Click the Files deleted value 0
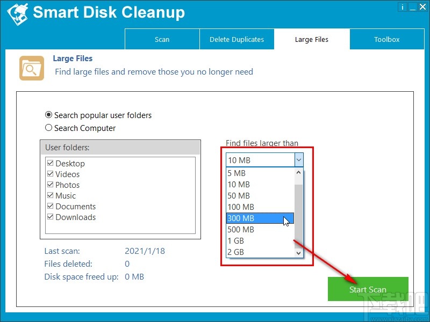 click(x=127, y=264)
